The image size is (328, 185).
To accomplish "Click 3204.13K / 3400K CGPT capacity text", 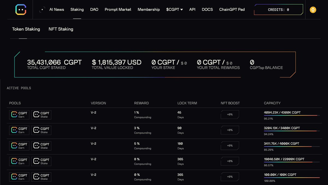I will [x=282, y=128].
